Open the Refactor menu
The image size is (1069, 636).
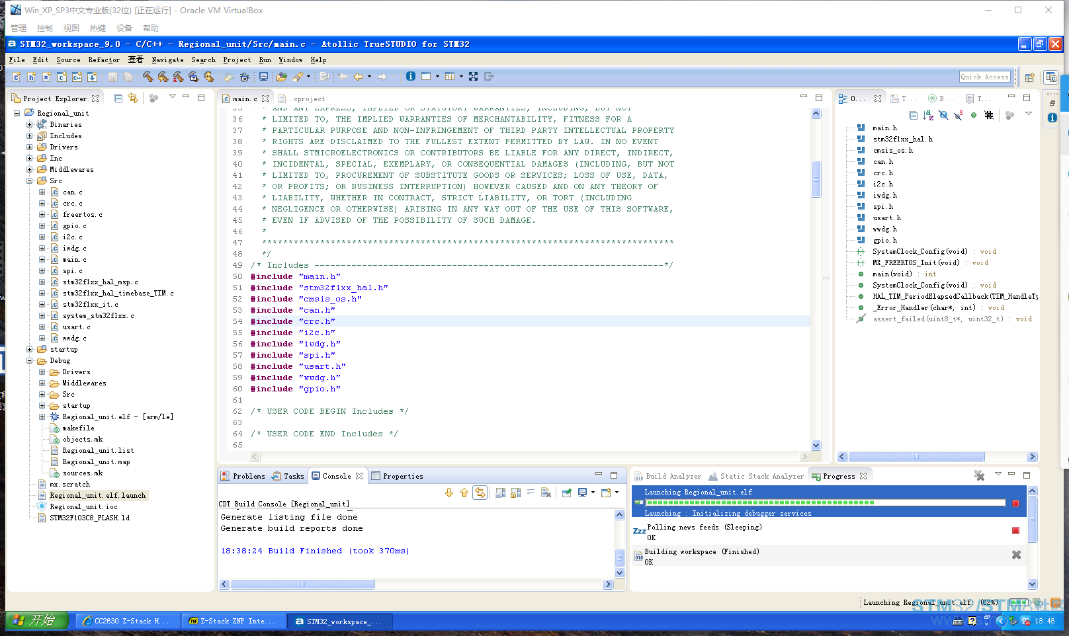[x=104, y=60]
